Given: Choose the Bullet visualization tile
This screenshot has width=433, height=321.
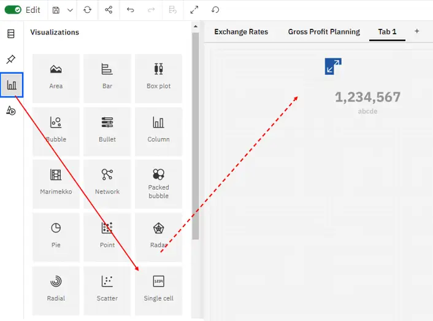Looking at the screenshot, I should coord(107,131).
